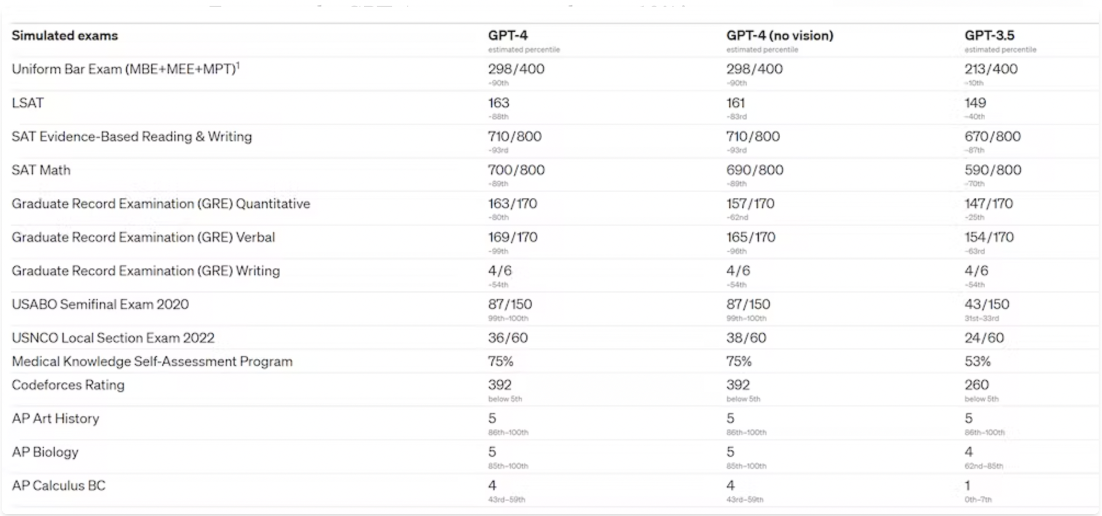Screen dimensions: 1102x516
Task: Click the "AP Calculus BC" row label
Action: click(x=59, y=486)
